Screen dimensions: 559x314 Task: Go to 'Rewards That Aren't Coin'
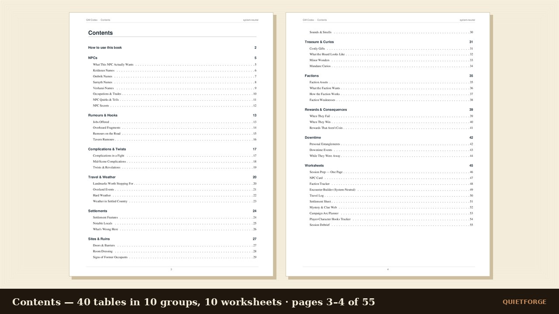391,128
